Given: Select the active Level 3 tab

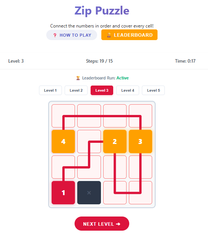Looking at the screenshot, I should (x=102, y=90).
